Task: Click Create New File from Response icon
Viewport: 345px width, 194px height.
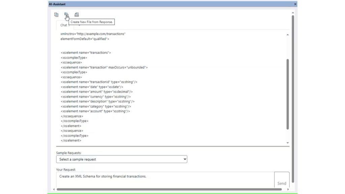Action: (66, 15)
